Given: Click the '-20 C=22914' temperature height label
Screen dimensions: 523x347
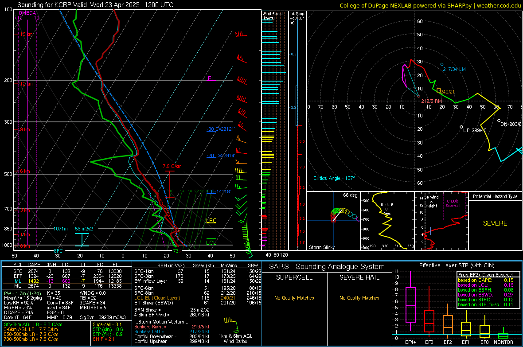Looking at the screenshot, I should 221,156.
